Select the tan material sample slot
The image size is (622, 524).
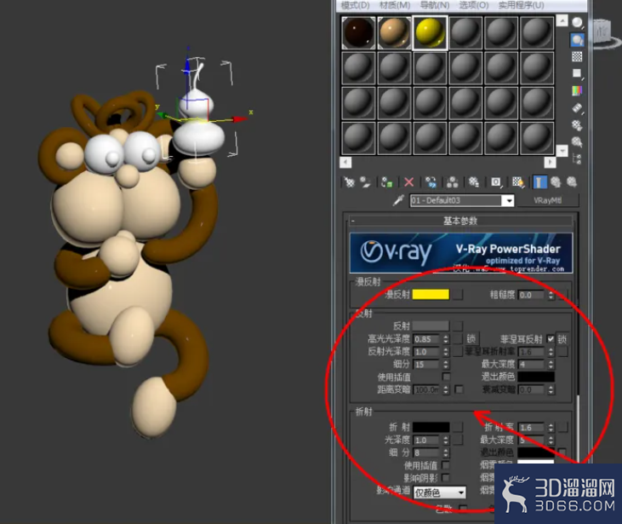[x=394, y=33]
